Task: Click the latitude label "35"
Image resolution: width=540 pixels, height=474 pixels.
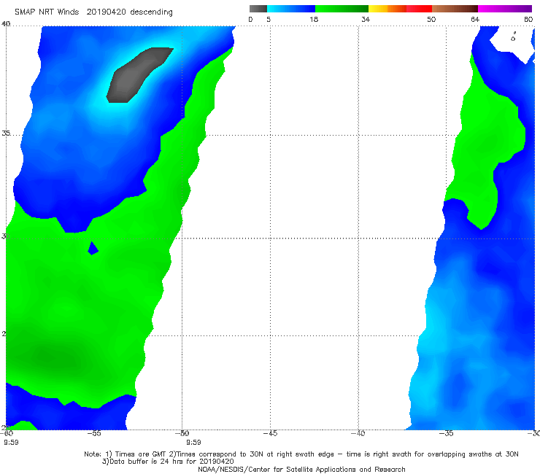Action: (x=6, y=133)
